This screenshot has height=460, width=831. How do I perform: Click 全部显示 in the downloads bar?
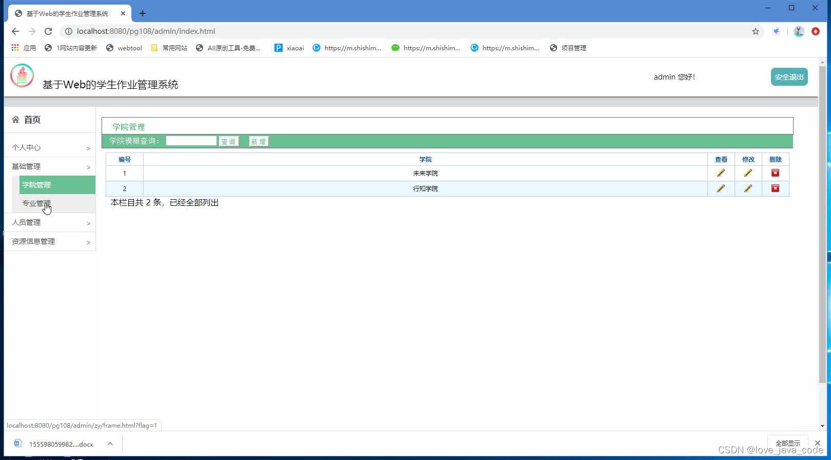pyautogui.click(x=787, y=443)
